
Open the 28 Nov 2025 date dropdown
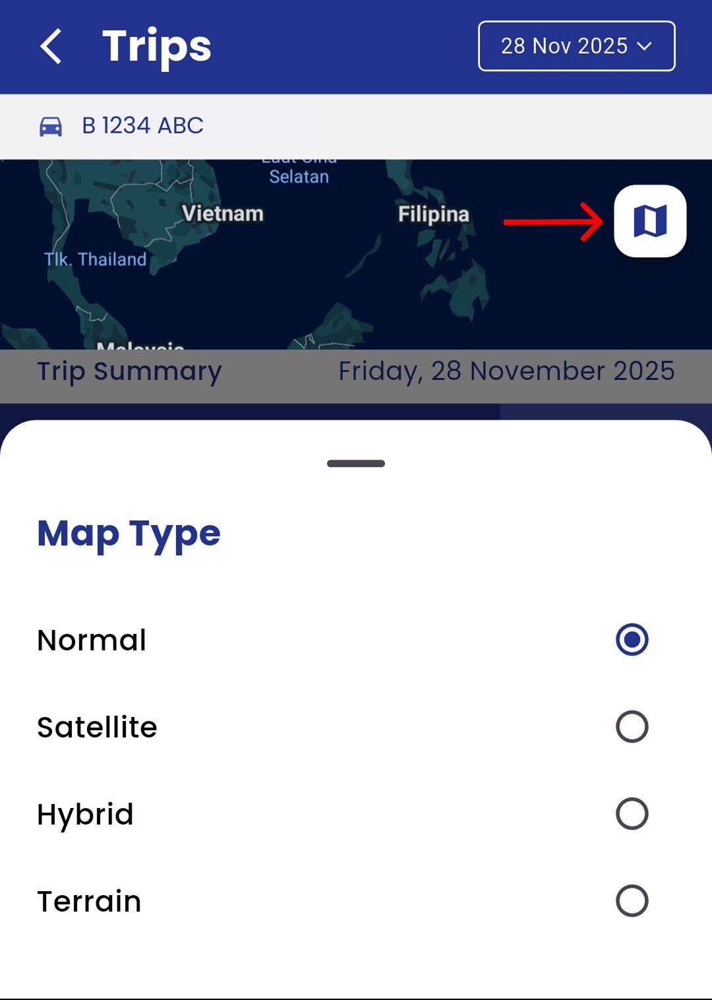click(576, 45)
